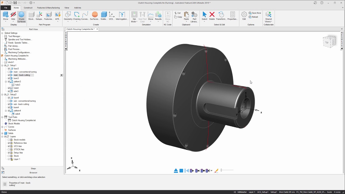Enable main - conventional turning checkbox
Viewport: 345px width, 194px height.
pyautogui.click(x=9, y=72)
